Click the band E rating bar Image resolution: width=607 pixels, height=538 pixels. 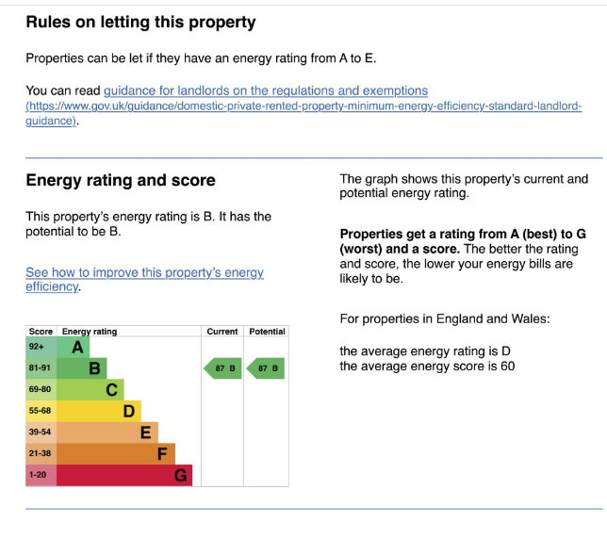(x=107, y=432)
